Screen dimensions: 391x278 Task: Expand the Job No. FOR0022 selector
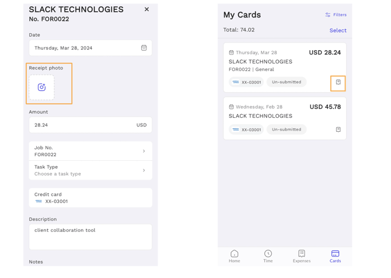[x=90, y=151]
